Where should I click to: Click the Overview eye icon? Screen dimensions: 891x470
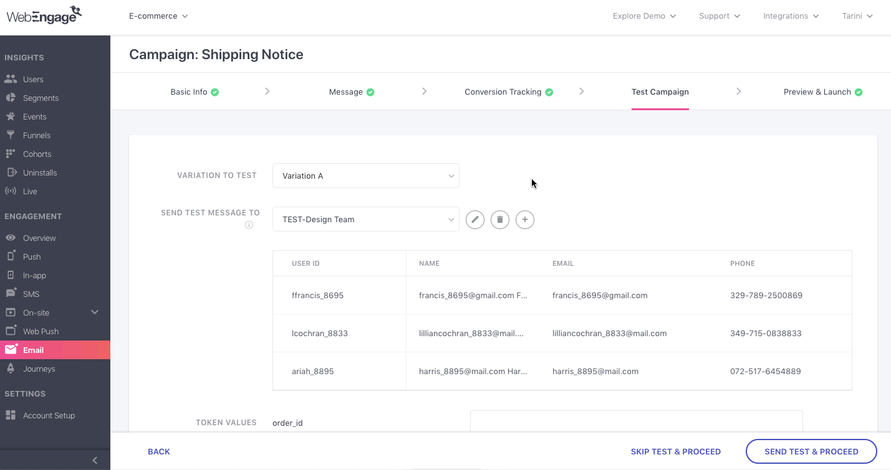pyautogui.click(x=11, y=238)
